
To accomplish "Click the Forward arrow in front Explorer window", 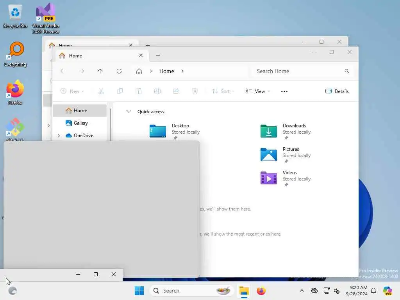I will 82,71.
